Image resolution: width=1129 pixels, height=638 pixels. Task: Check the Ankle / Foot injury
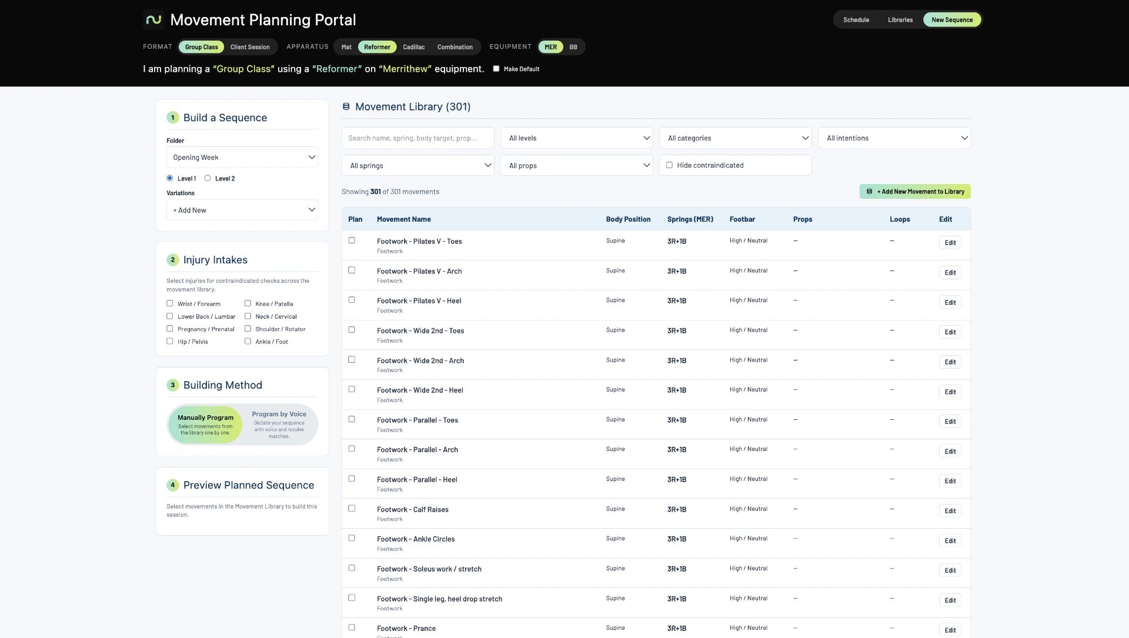(248, 341)
